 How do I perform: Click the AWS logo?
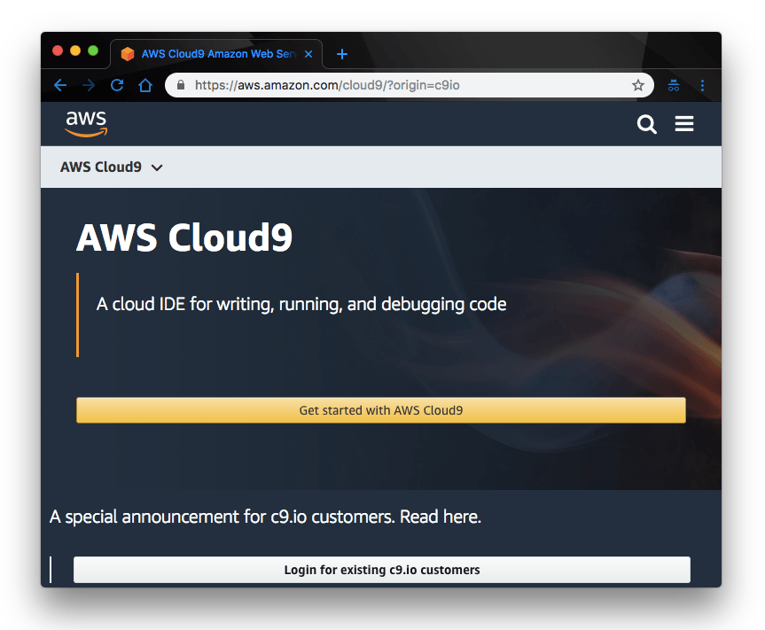[86, 124]
